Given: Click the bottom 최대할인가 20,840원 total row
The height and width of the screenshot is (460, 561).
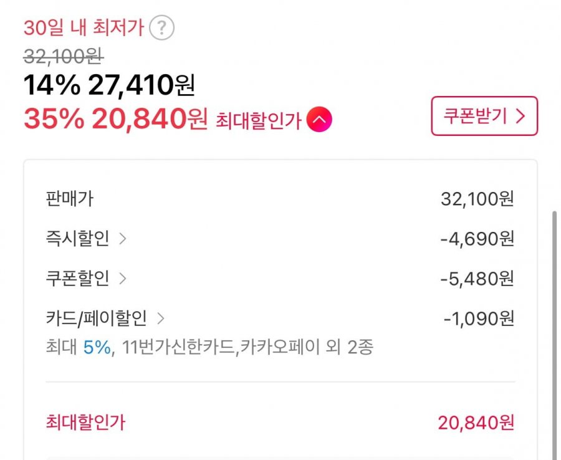Looking at the screenshot, I should (280, 423).
